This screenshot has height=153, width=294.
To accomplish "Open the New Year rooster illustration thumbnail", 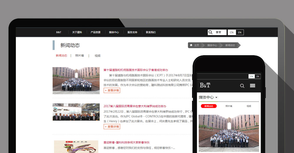I will pos(76,147).
